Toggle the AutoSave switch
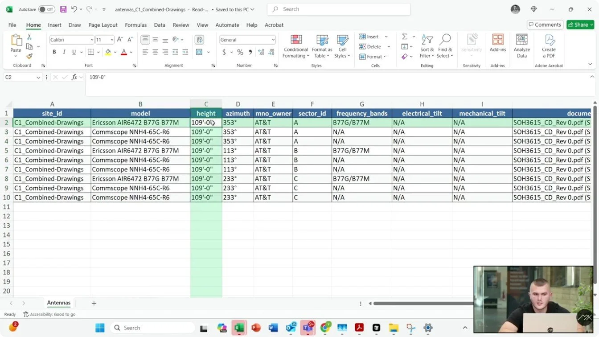Image resolution: width=599 pixels, height=337 pixels. [x=46, y=9]
